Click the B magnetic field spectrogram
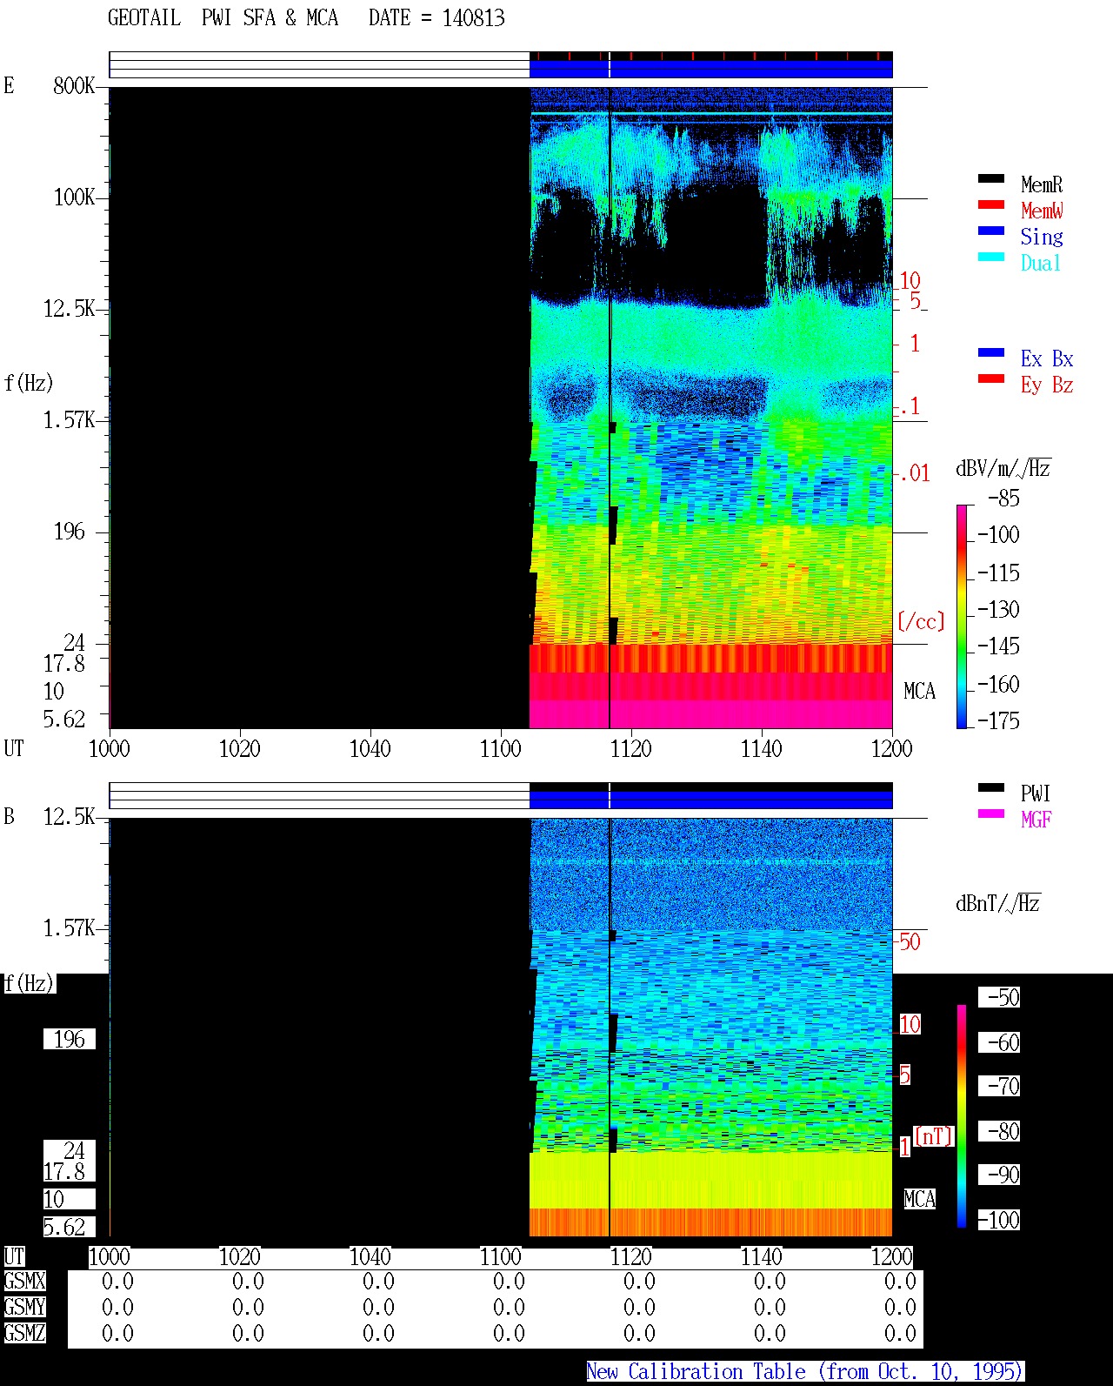 (x=501, y=1027)
